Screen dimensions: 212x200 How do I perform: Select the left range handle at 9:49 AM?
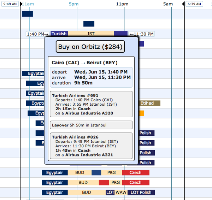21,4
